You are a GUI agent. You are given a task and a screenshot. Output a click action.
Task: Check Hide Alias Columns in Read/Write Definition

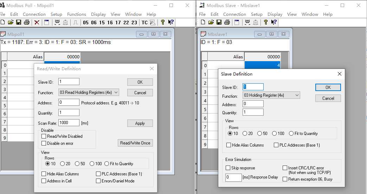tap(44, 174)
